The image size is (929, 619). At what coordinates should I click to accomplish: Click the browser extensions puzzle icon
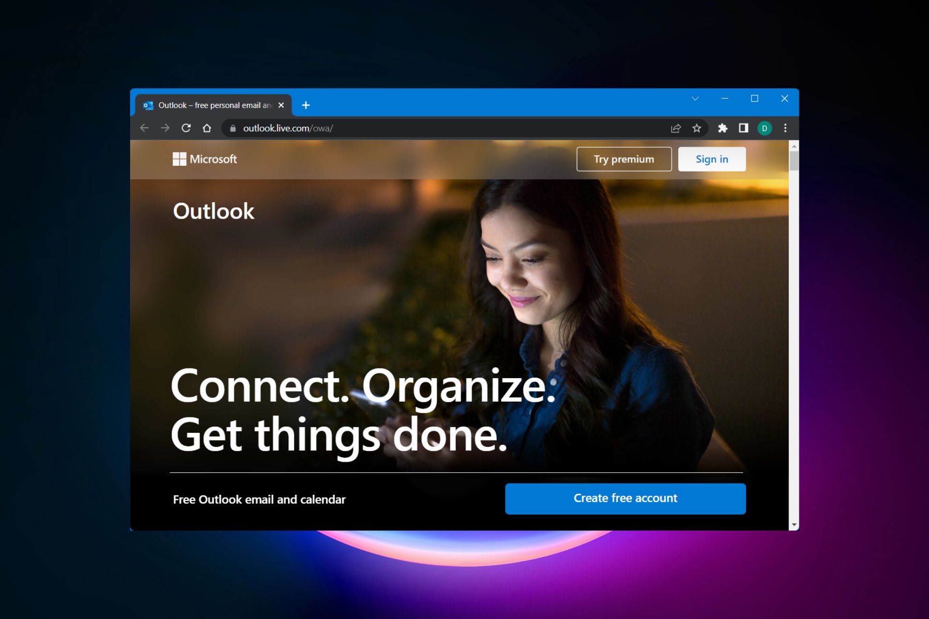(x=722, y=129)
